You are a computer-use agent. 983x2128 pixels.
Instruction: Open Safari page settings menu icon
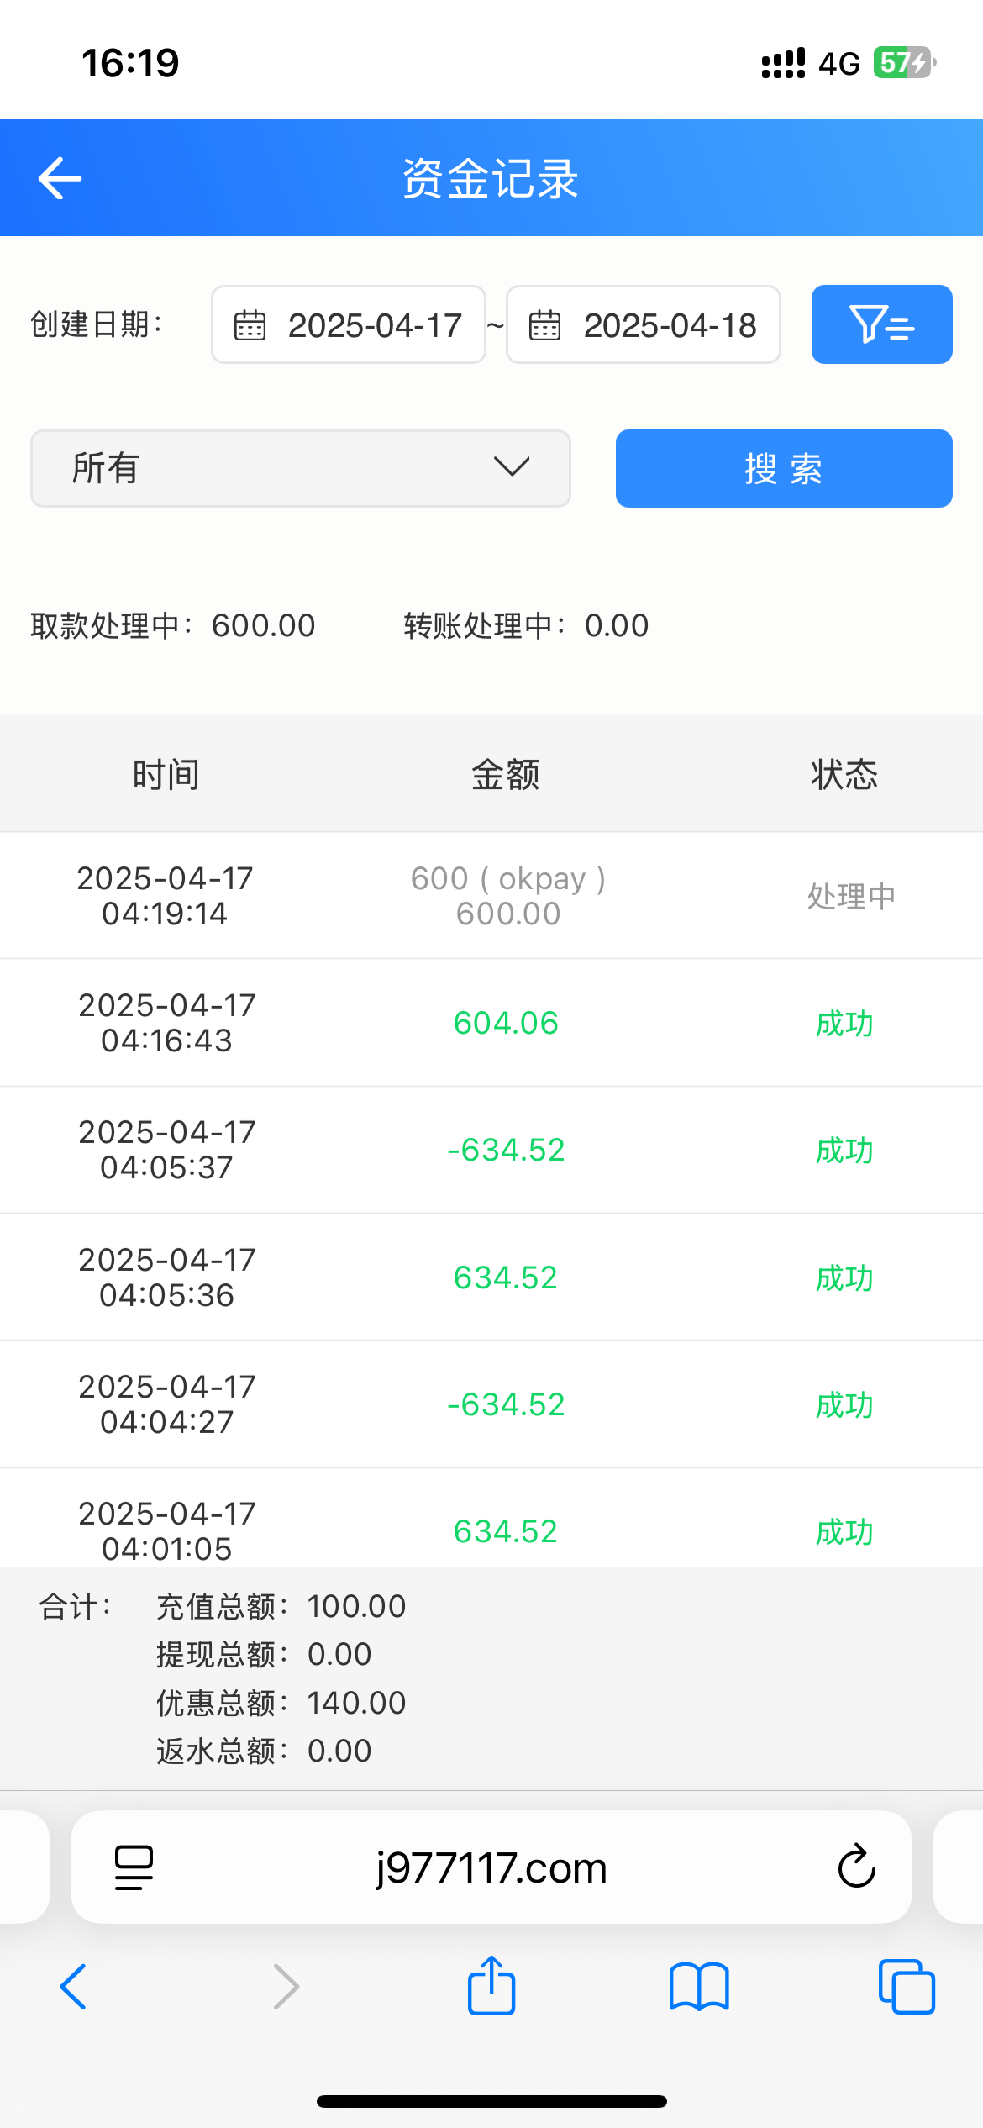coord(134,1867)
